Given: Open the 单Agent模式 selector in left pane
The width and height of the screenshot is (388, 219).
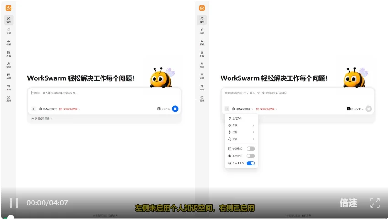Looking at the screenshot, I should pyautogui.click(x=48, y=109).
